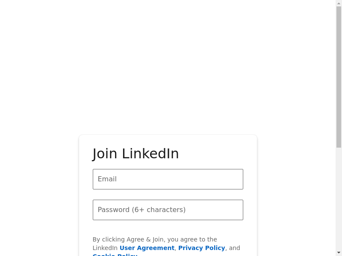Click the page background right of the signup card
The image size is (342, 256).
tap(295, 192)
